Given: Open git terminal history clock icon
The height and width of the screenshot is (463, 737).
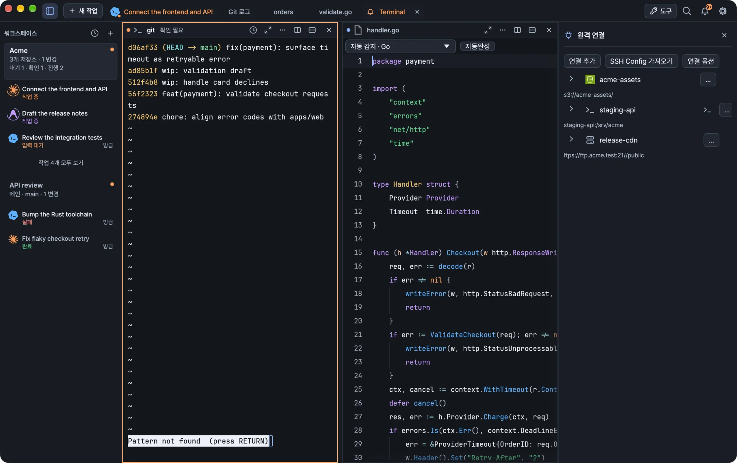Looking at the screenshot, I should point(253,30).
